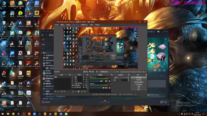The image size is (207, 116).
Task: Mute the mic/Aux speaker icon
Action: pyautogui.click(x=106, y=81)
